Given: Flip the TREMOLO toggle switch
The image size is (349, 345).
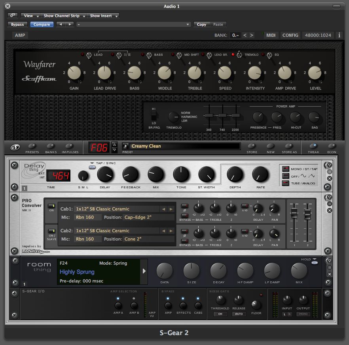Looking at the screenshot, I should point(239,55).
